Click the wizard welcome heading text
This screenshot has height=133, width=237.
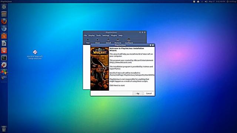point(127,49)
